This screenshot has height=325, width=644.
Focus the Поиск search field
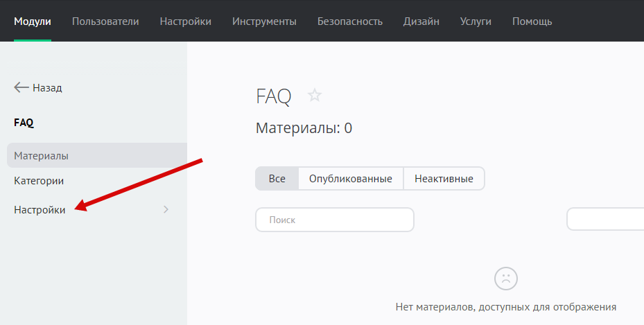click(x=335, y=220)
